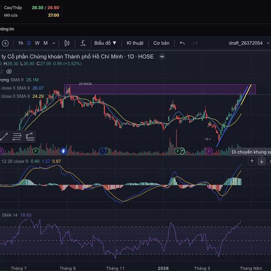Image resolution: width=271 pixels, height=271 pixels.
Task: Select the 1h timeframe
Action: tap(20, 43)
